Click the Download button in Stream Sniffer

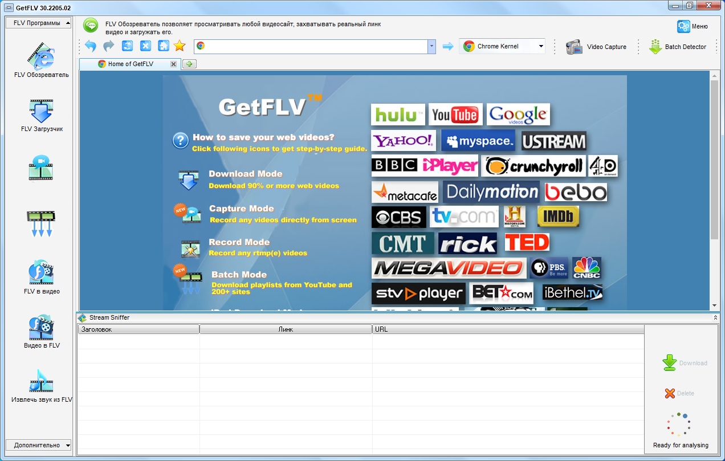(685, 363)
